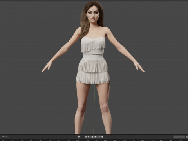Toggle the auto keying record button

point(79,137)
